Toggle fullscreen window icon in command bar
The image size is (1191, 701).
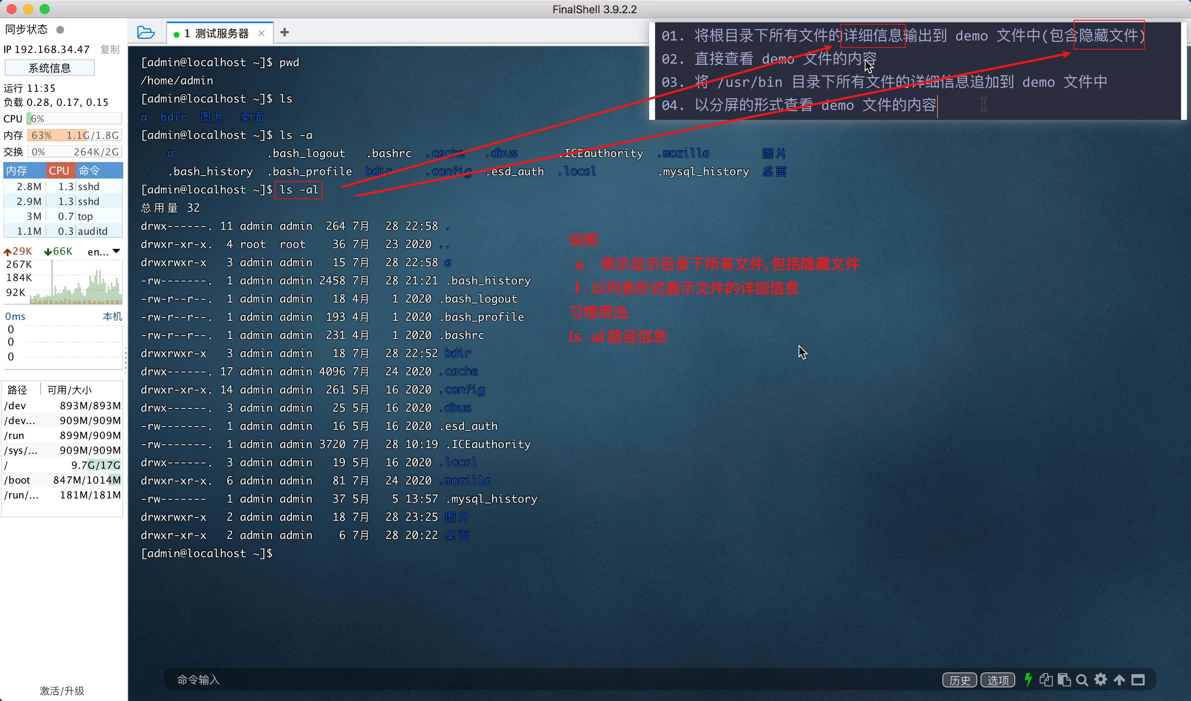click(x=1138, y=680)
